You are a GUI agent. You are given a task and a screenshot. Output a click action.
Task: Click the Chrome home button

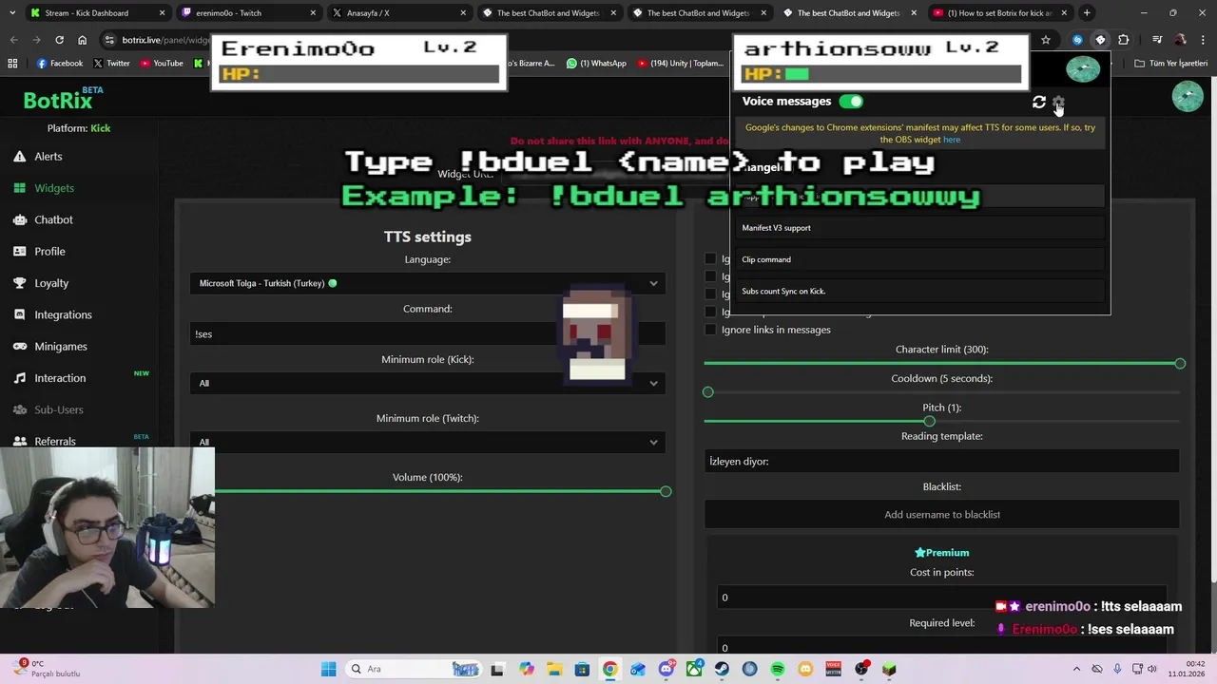click(x=83, y=40)
